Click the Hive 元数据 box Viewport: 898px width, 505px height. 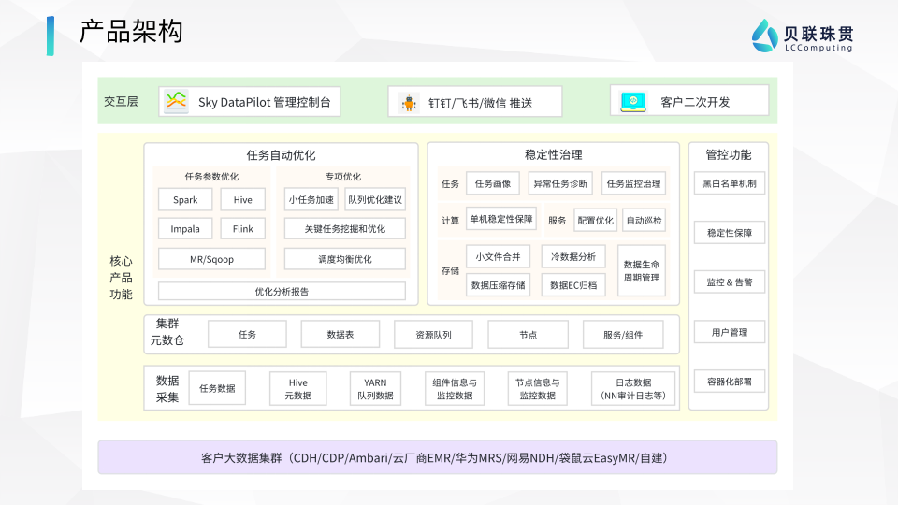(297, 389)
